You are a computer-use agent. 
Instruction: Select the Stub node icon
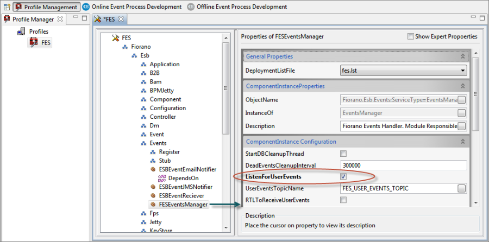pyautogui.click(x=153, y=161)
